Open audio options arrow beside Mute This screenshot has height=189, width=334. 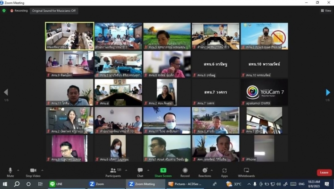(x=18, y=170)
